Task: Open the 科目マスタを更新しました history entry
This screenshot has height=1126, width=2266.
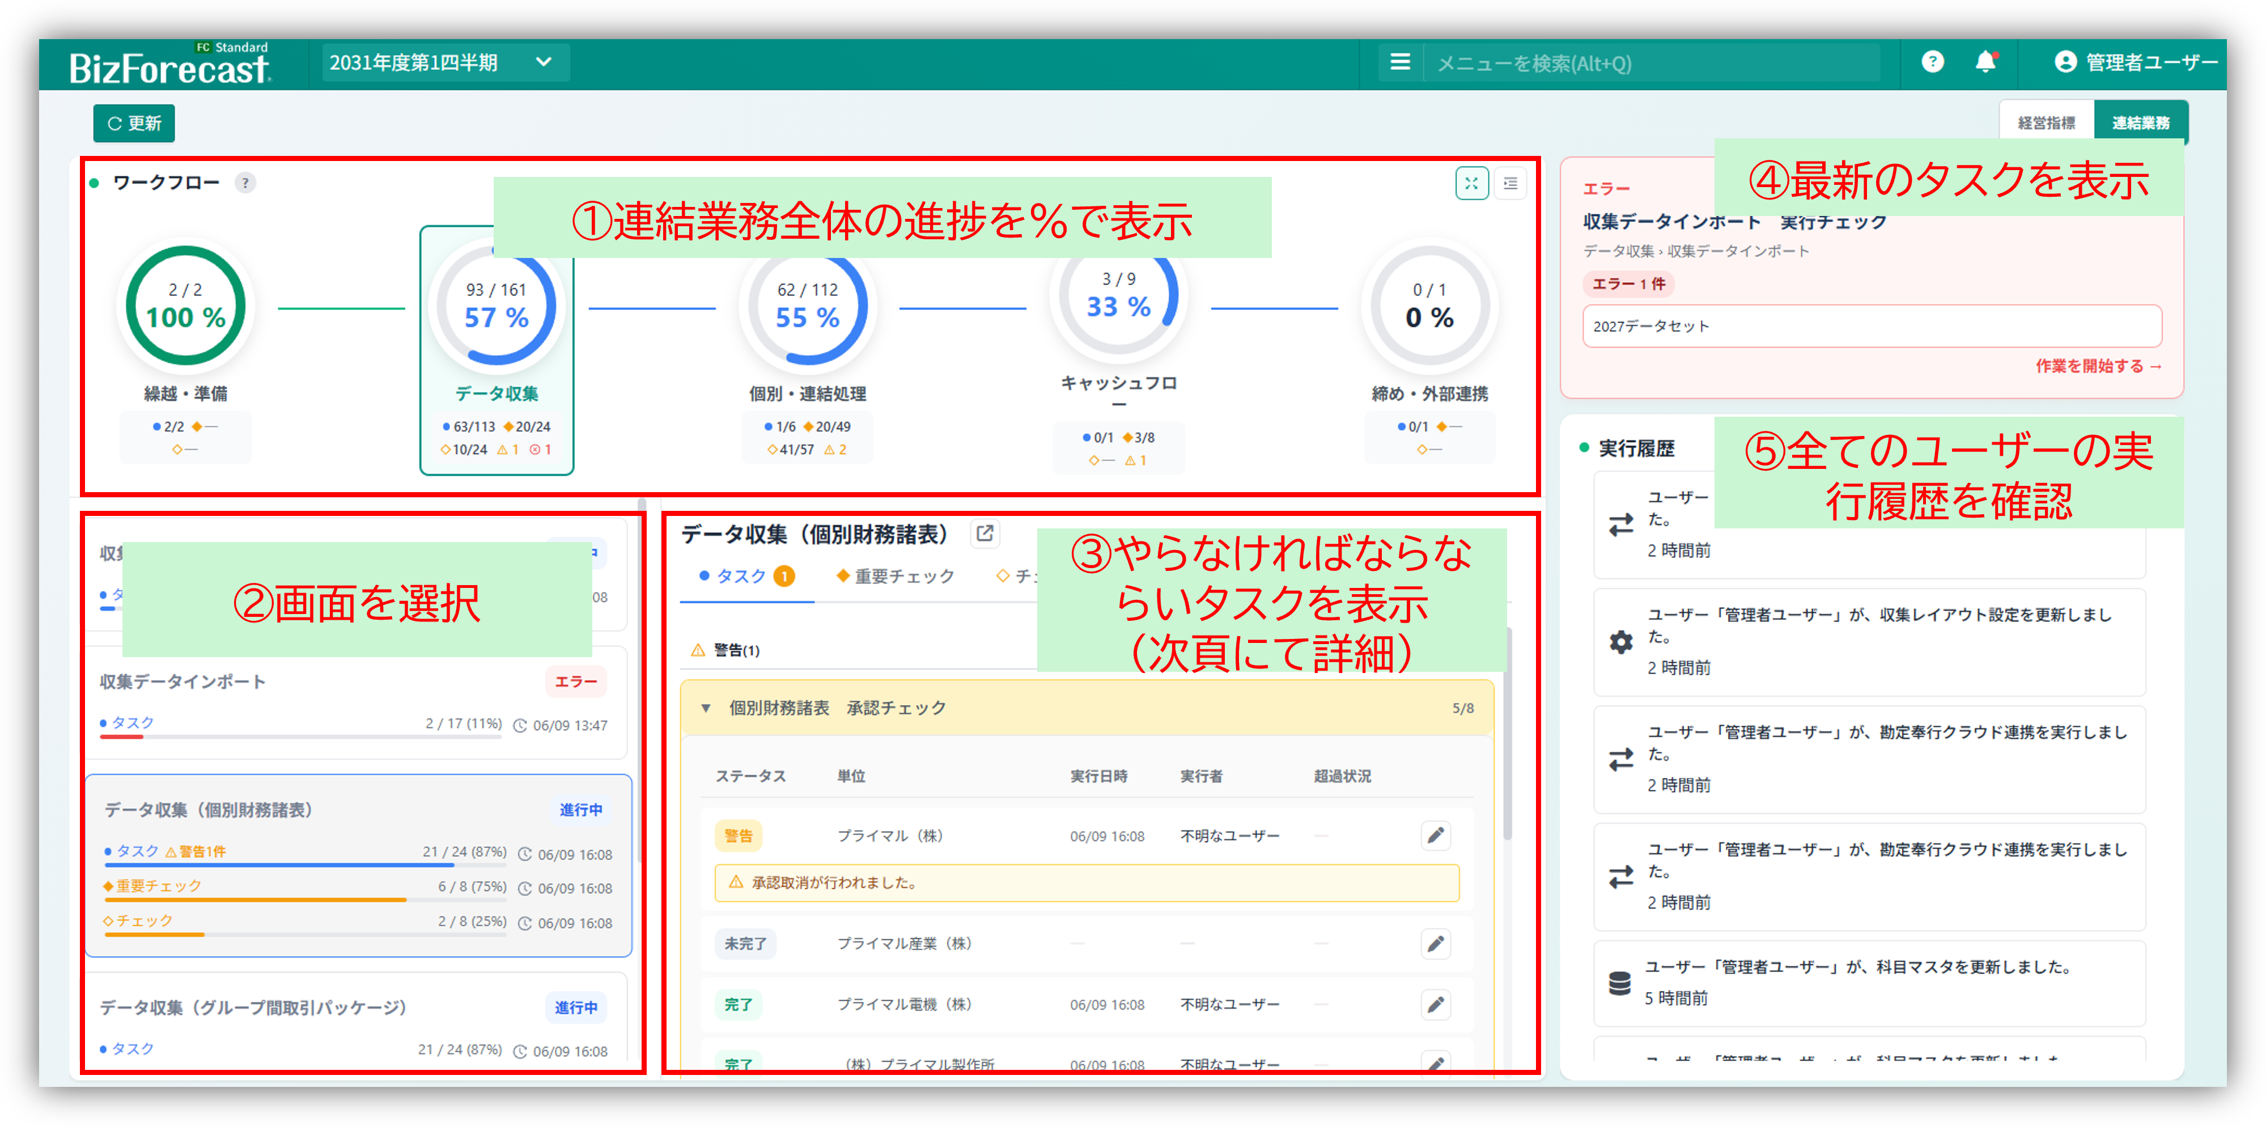Action: (x=1869, y=984)
